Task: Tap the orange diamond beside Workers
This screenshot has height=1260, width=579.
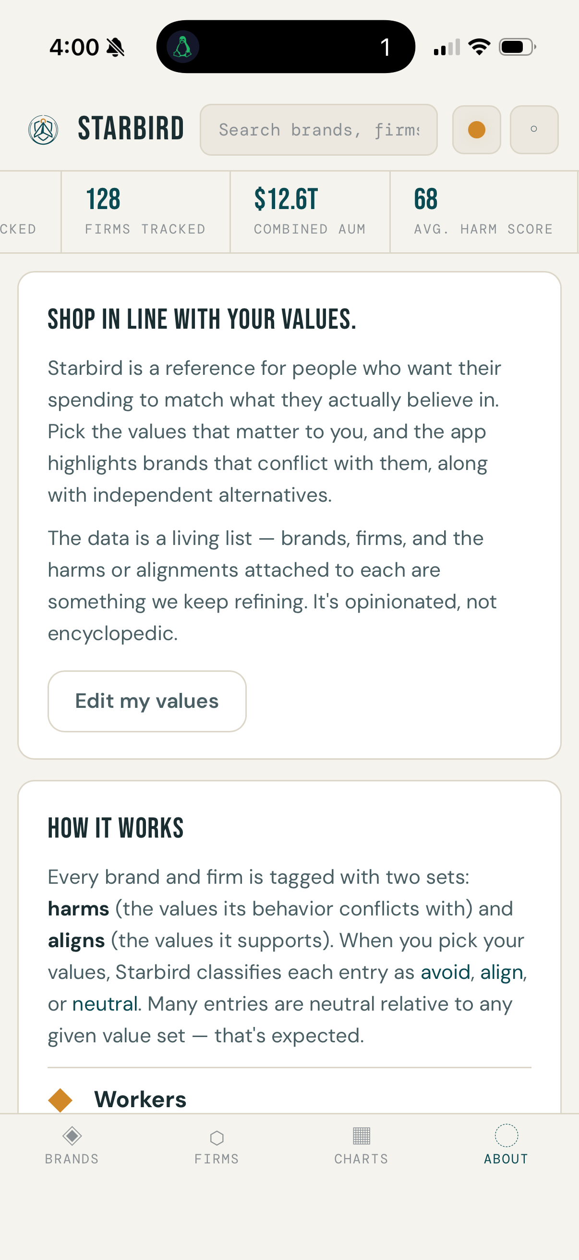Action: [60, 1099]
